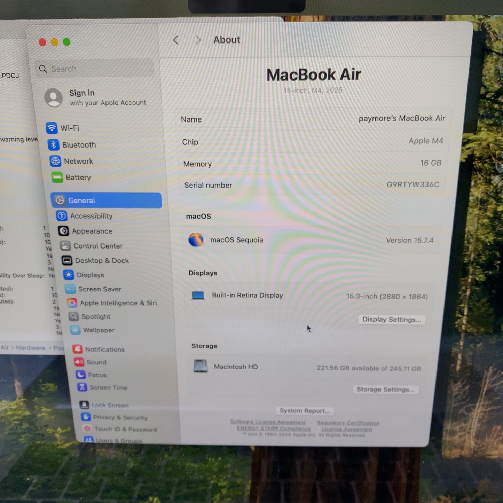Select Notifications label in the sidebar
The width and height of the screenshot is (503, 503).
tap(105, 349)
